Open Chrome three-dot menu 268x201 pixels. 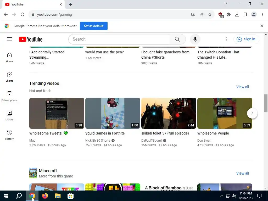pyautogui.click(x=262, y=15)
